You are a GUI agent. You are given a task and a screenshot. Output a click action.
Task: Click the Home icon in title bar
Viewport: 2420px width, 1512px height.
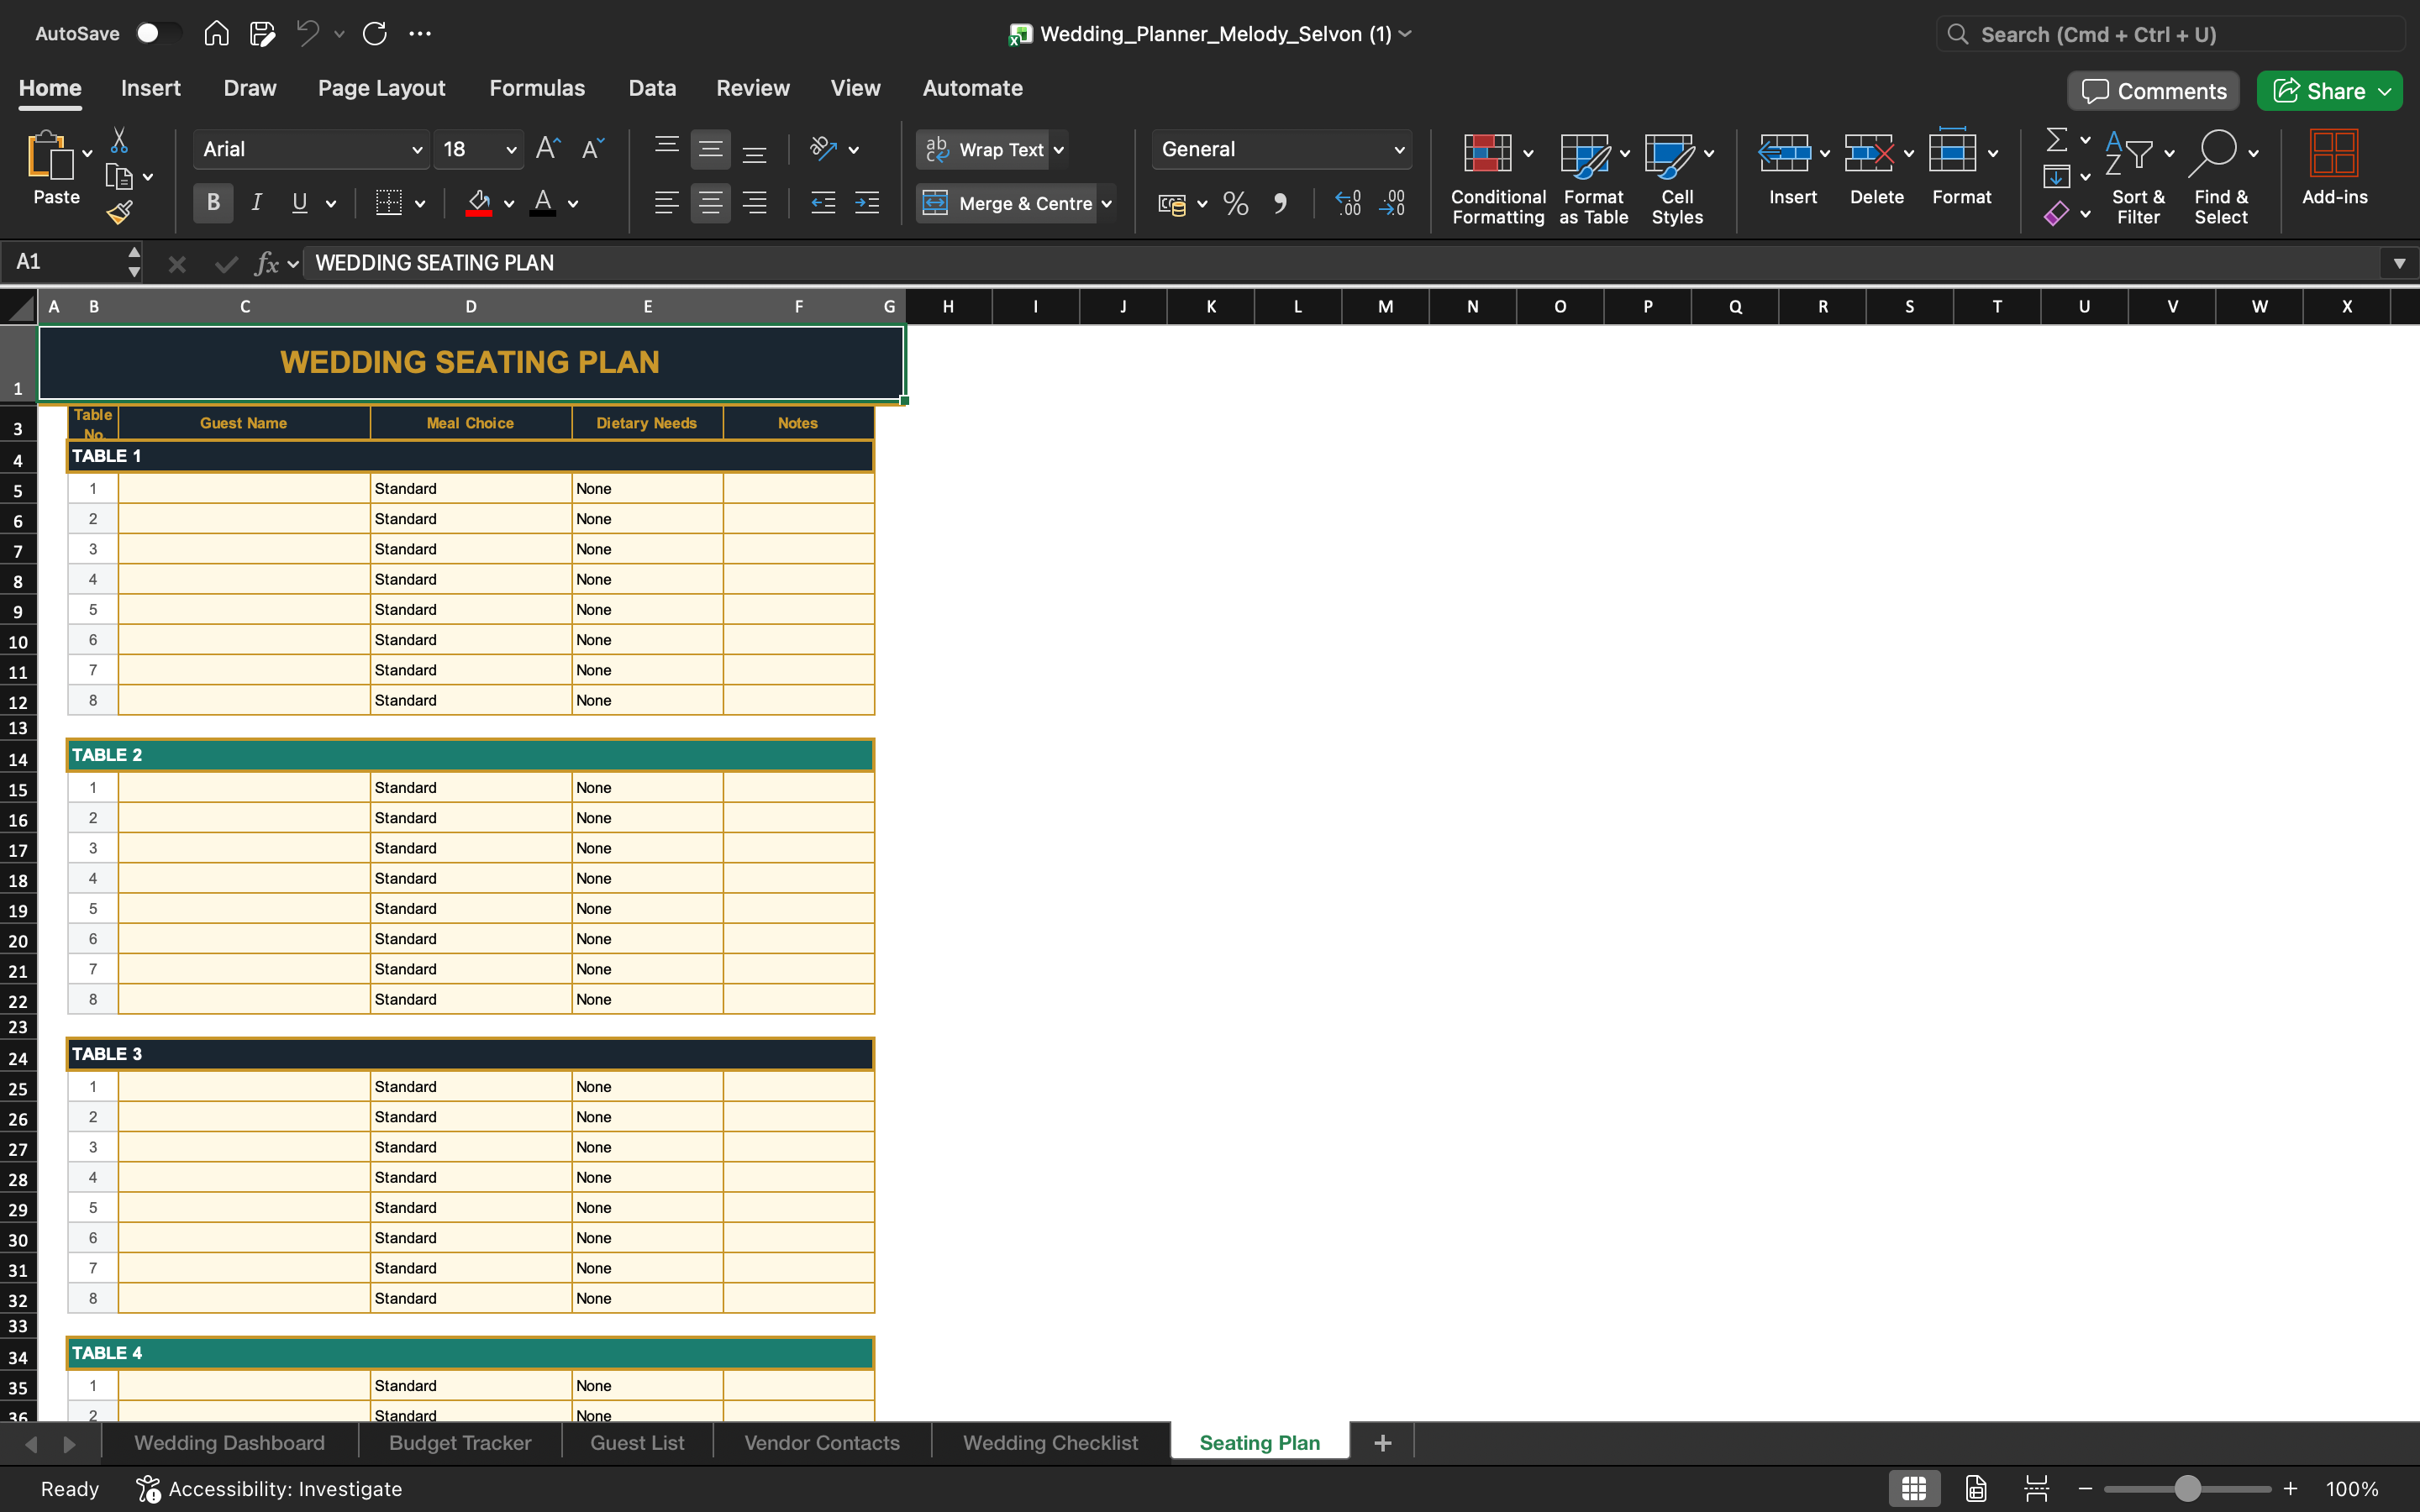216,34
